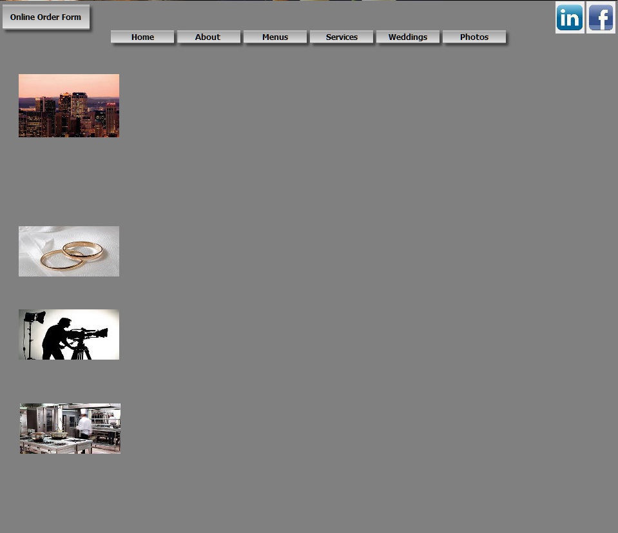Image resolution: width=618 pixels, height=533 pixels.
Task: View the Photos page
Action: tap(474, 37)
